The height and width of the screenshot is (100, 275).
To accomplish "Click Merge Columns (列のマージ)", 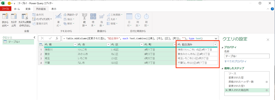I will (x=70, y=15).
